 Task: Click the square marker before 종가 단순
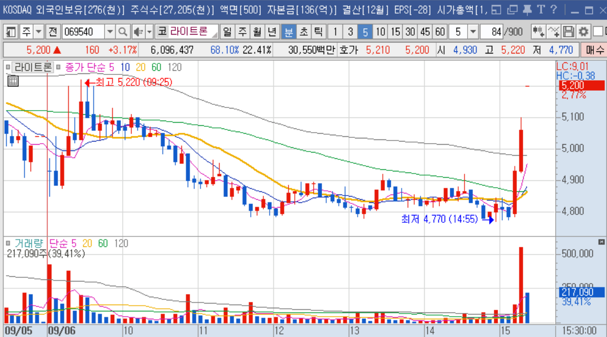coord(59,68)
